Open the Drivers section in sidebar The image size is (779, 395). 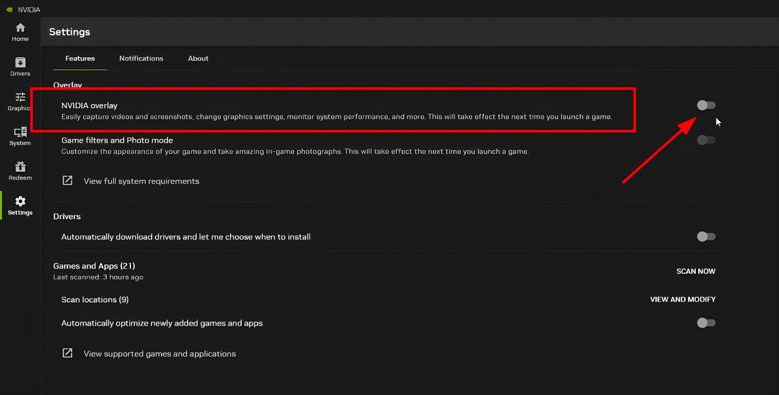pyautogui.click(x=20, y=67)
